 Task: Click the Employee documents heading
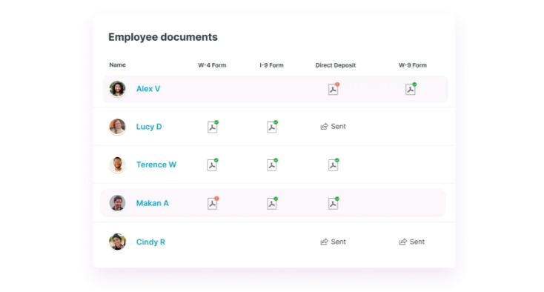click(163, 37)
